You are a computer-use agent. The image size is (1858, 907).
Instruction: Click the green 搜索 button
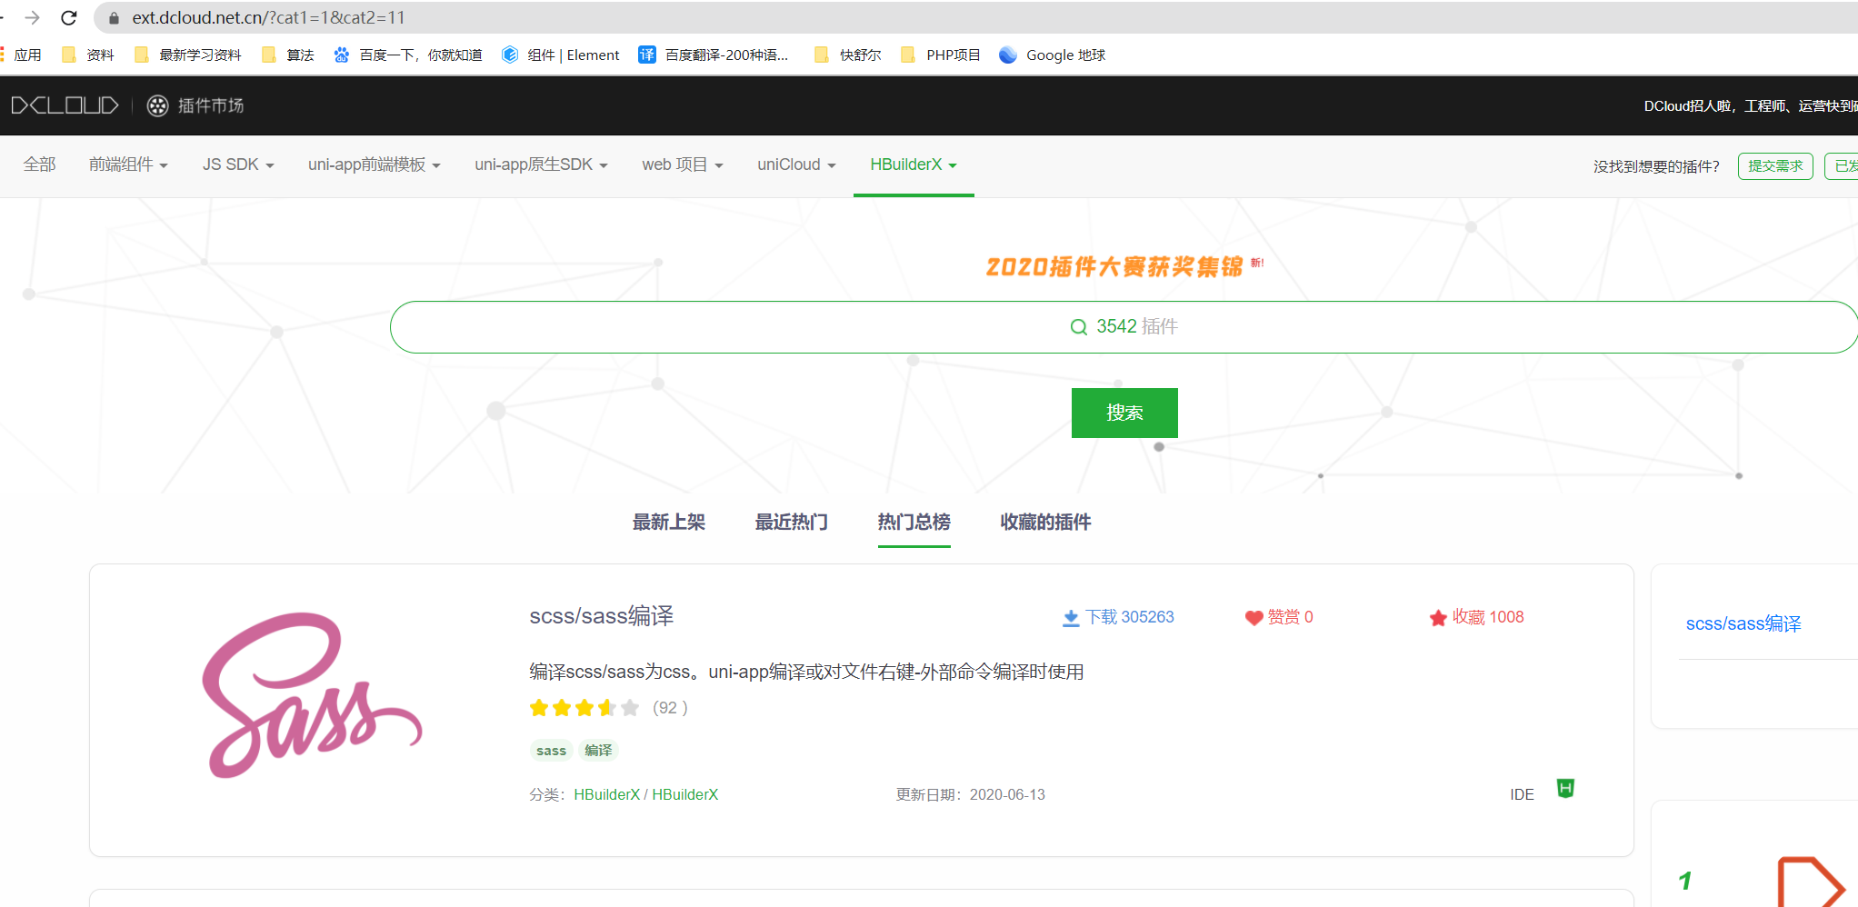[x=1124, y=413]
